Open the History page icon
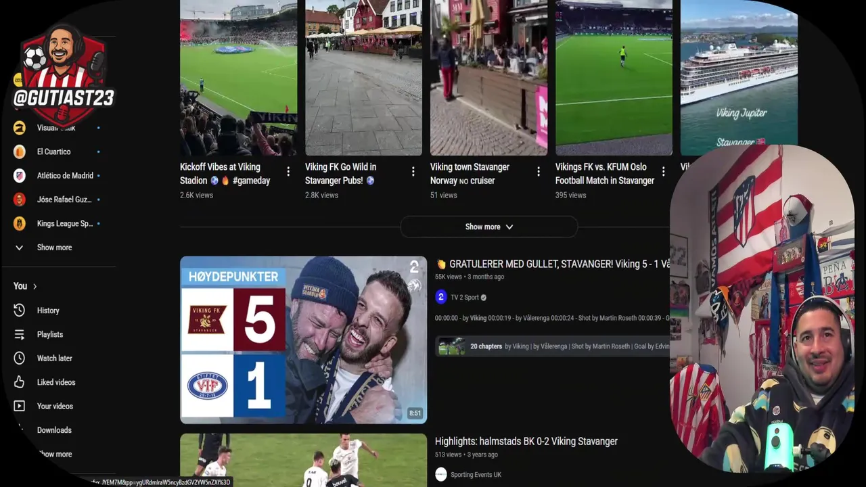 pyautogui.click(x=20, y=310)
